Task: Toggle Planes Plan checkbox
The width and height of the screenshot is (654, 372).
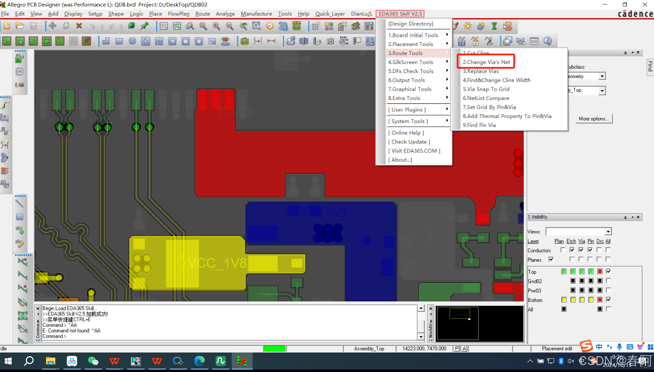Action: click(551, 259)
